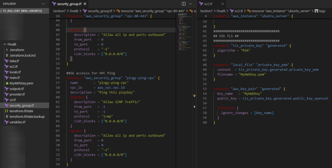This screenshot has height=168, width=332.
Task: Click the Terraform icon beside main.tf
Action: pyautogui.click(x=6, y=78)
